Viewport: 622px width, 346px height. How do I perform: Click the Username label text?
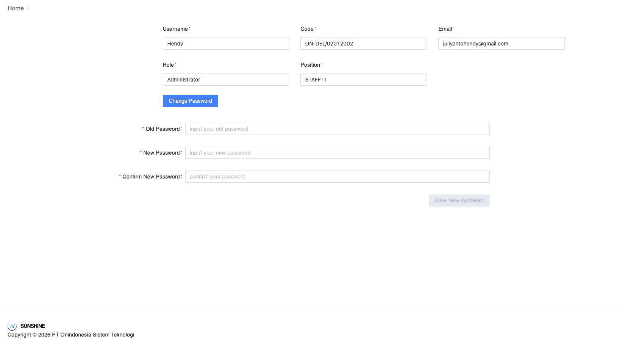click(x=175, y=29)
